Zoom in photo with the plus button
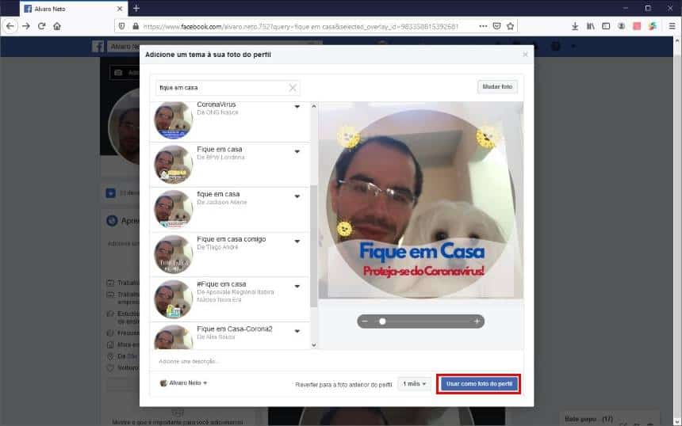The image size is (682, 426). (477, 321)
